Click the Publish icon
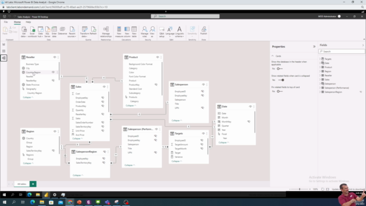 (x=204, y=31)
